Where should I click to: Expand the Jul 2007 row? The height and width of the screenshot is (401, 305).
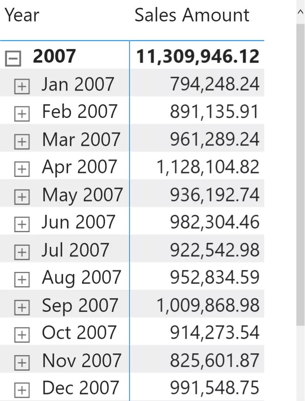[x=22, y=252]
